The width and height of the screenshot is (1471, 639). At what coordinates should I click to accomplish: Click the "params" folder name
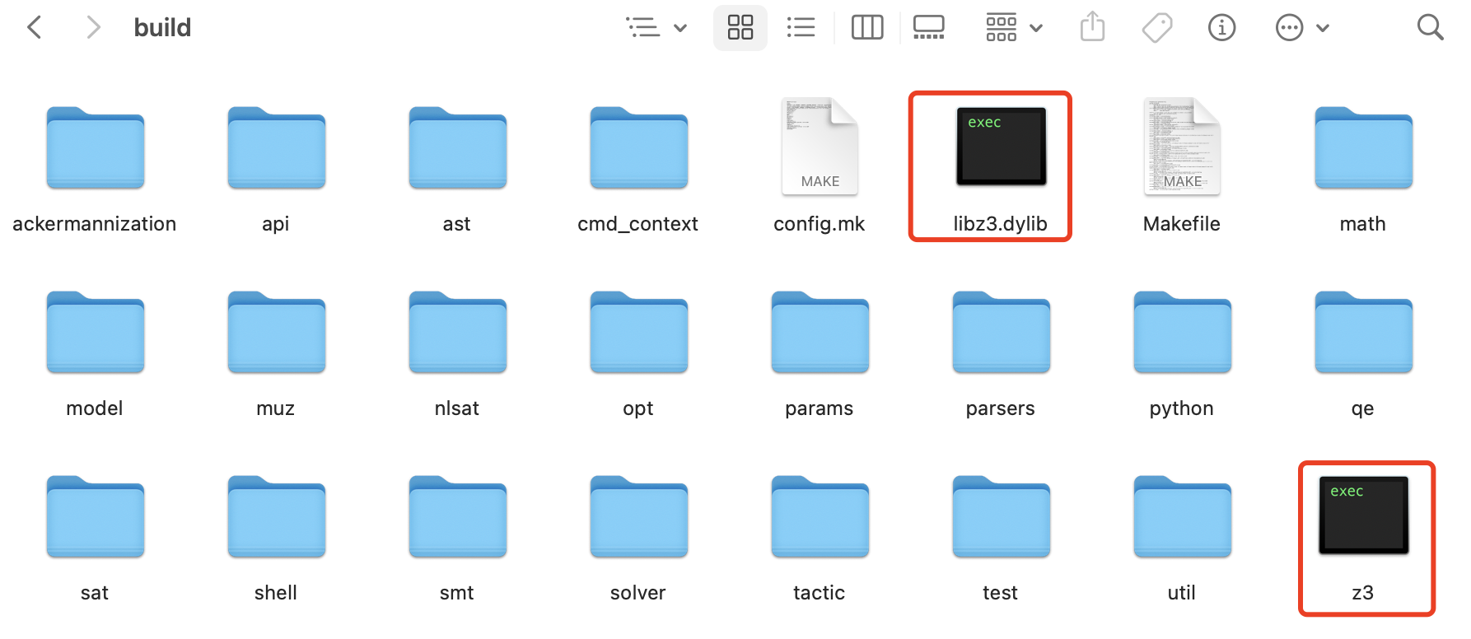tap(820, 408)
